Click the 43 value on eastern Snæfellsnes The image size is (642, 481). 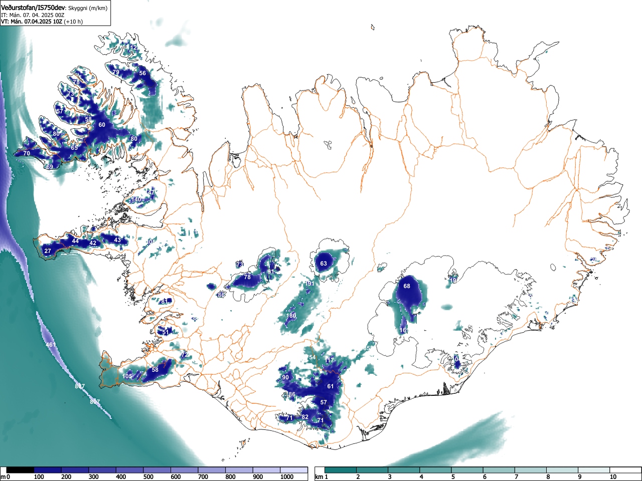tap(117, 240)
